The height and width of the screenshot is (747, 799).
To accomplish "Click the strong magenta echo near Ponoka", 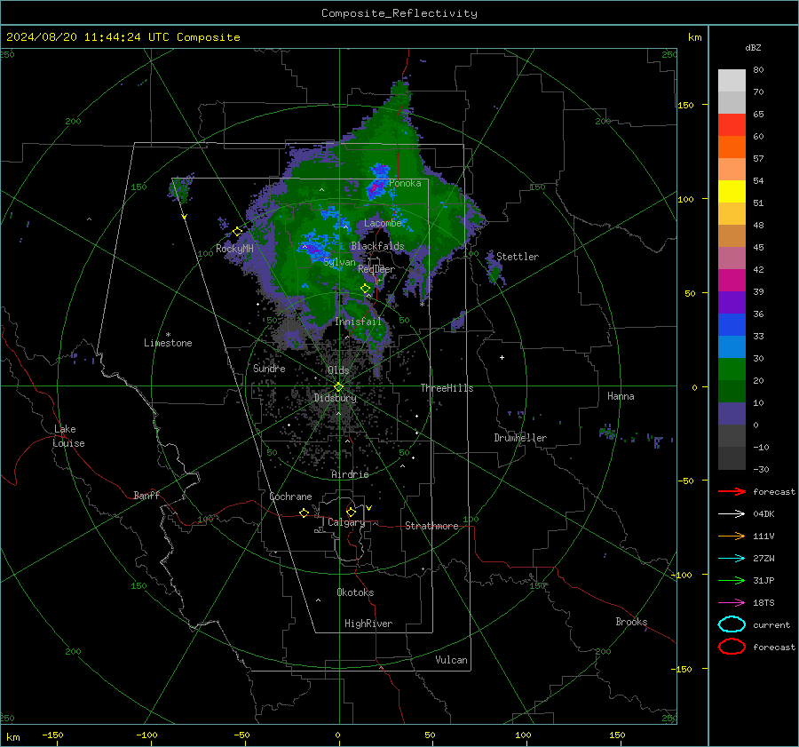I will point(375,188).
